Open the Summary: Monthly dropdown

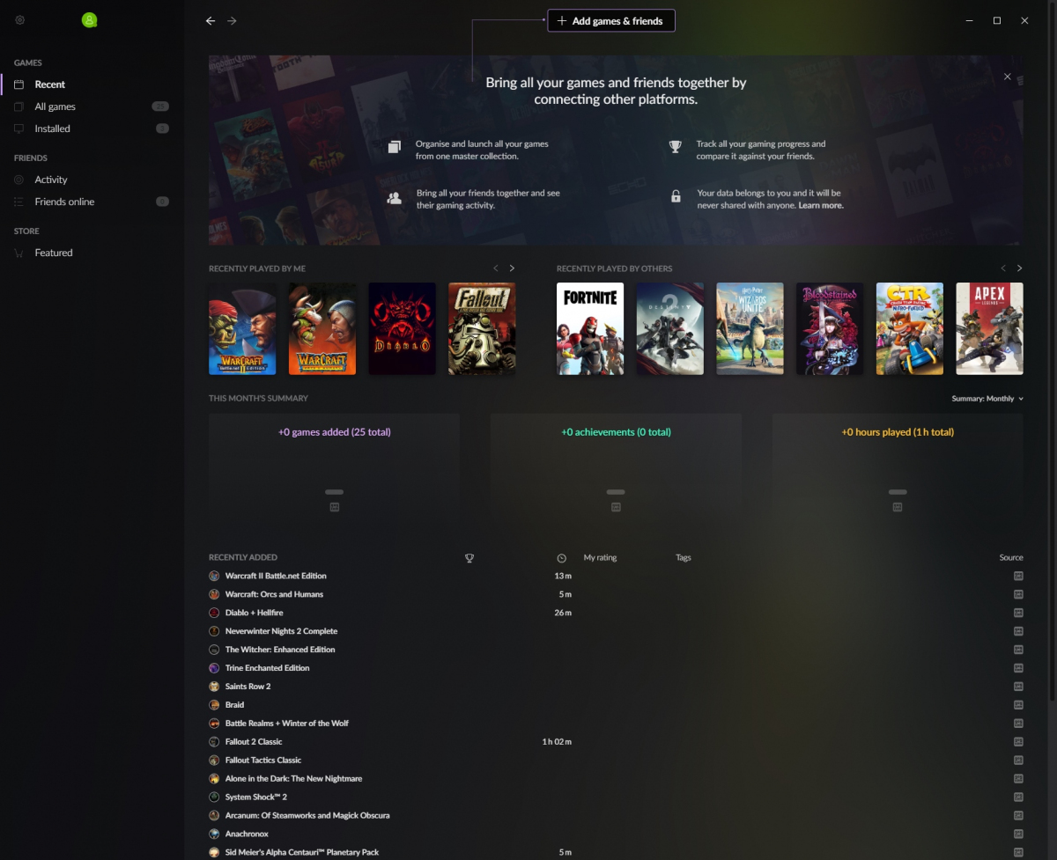987,399
